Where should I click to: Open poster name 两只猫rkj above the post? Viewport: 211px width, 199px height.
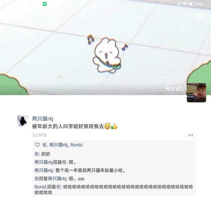tap(43, 119)
